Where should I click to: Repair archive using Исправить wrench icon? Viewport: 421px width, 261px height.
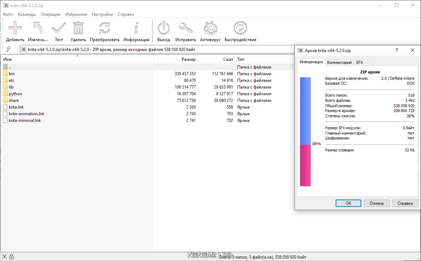[x=186, y=28]
